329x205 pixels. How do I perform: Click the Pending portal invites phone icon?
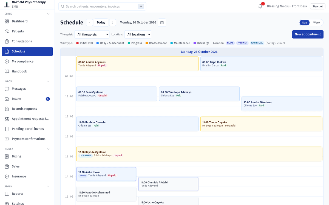[7, 129]
